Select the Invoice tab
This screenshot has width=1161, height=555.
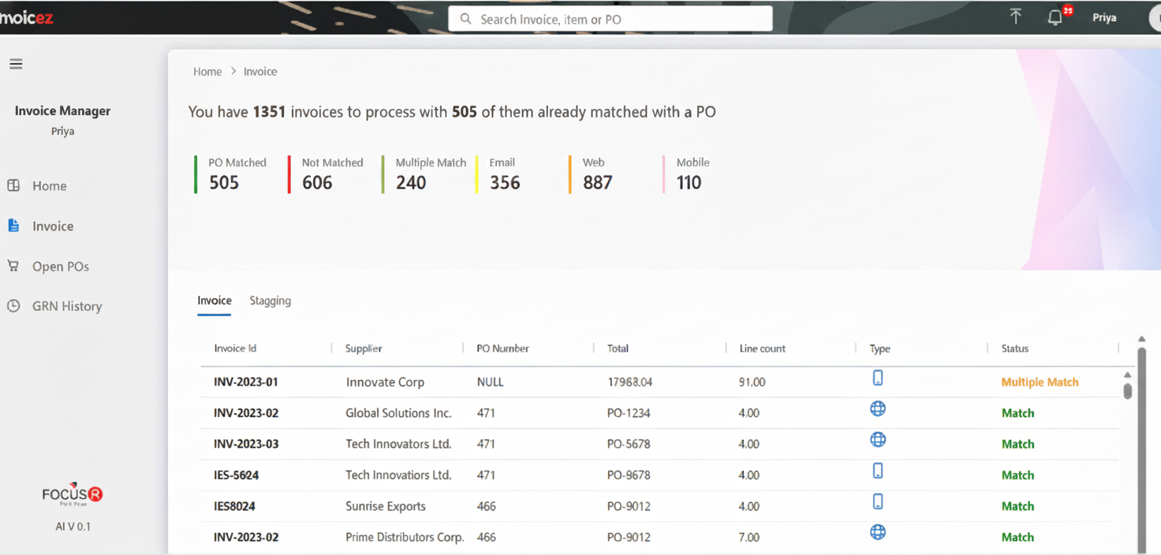click(214, 300)
